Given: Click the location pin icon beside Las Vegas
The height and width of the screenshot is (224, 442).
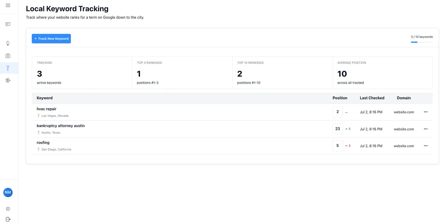Looking at the screenshot, I should [39, 116].
